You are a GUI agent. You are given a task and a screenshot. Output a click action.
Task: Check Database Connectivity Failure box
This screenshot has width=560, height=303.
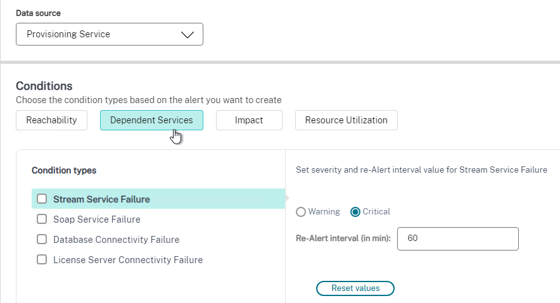(42, 239)
